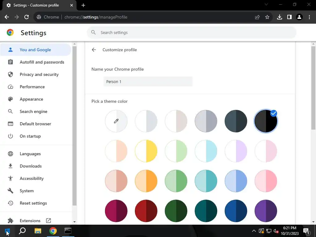
Task: Select the medium gray theme swatch
Action: [206, 121]
